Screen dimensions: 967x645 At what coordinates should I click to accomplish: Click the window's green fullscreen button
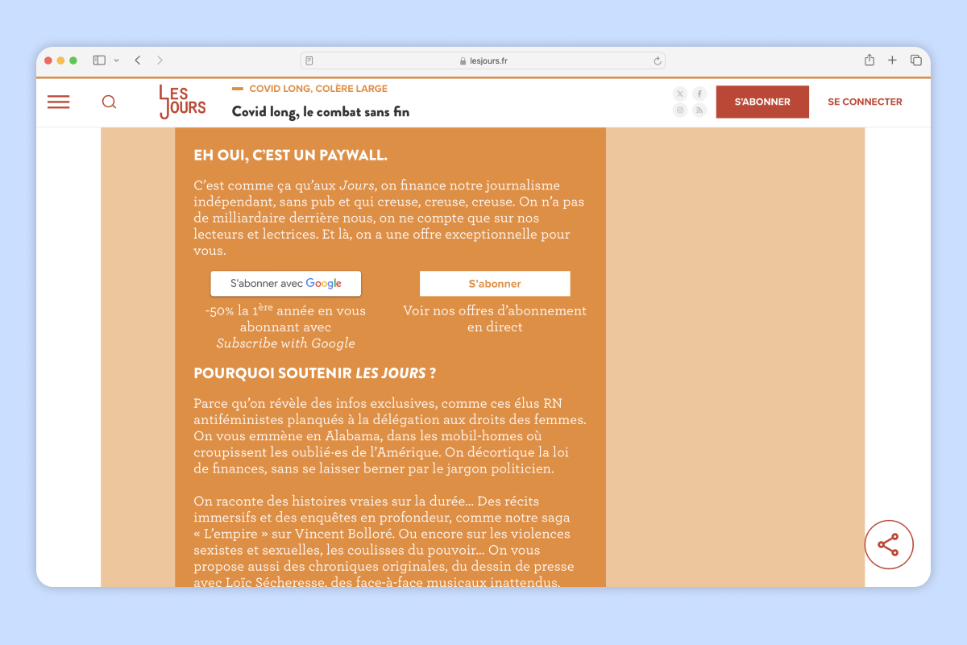[73, 60]
